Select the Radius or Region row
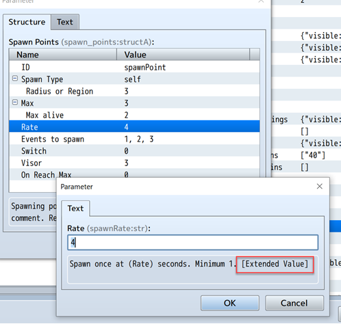This screenshot has width=341, height=324. (x=134, y=91)
